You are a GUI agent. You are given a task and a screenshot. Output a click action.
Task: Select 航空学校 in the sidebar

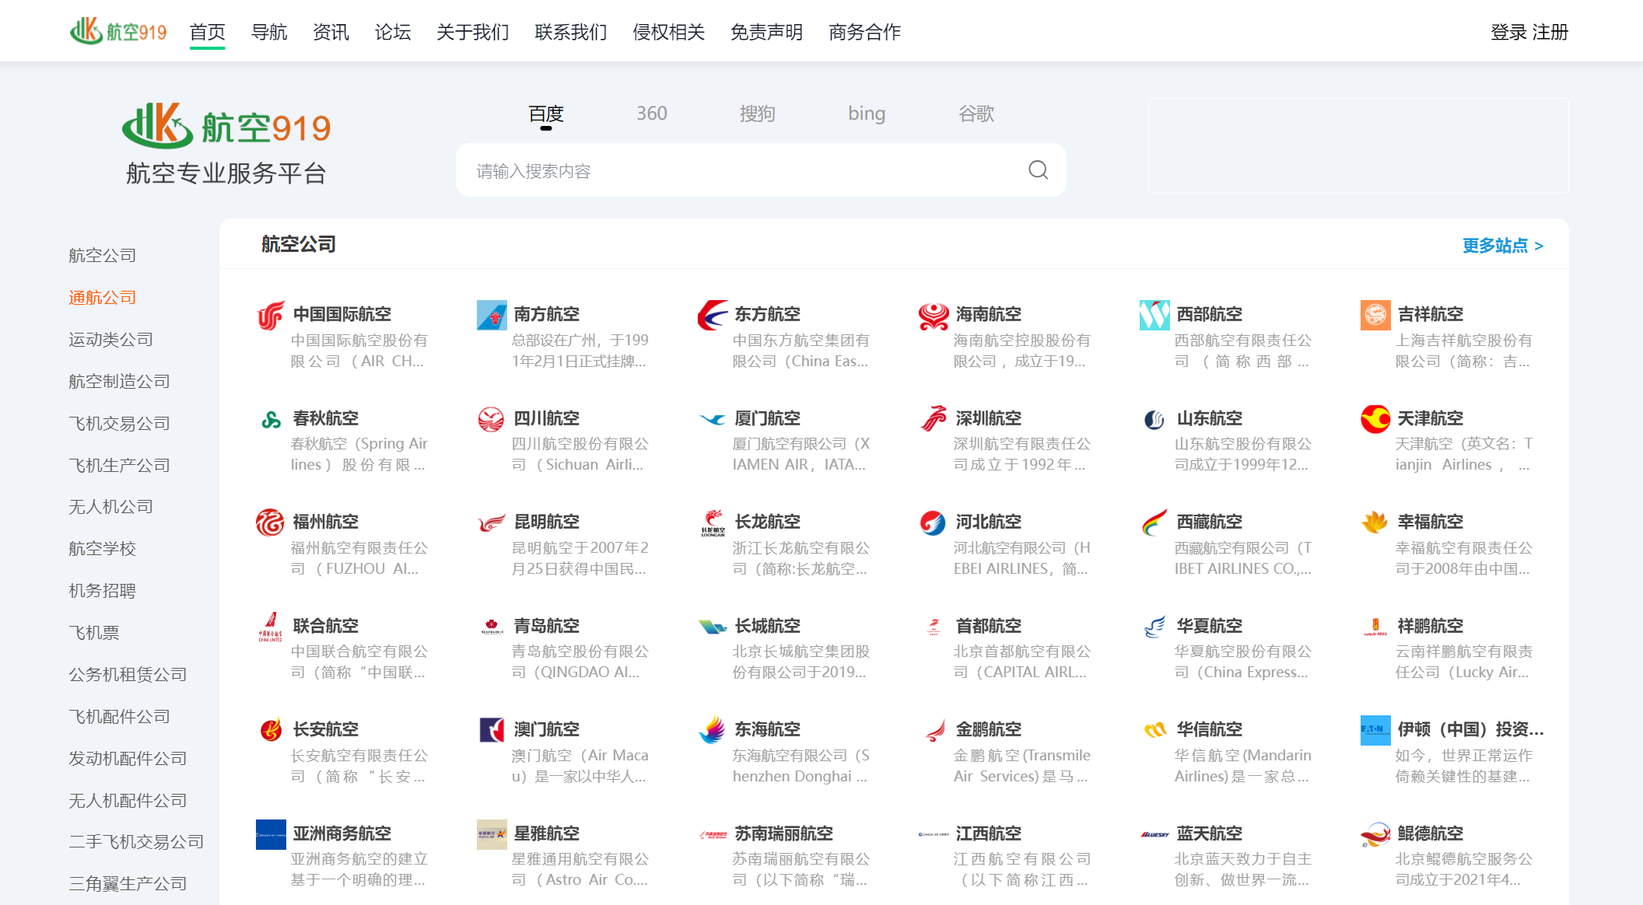103,549
